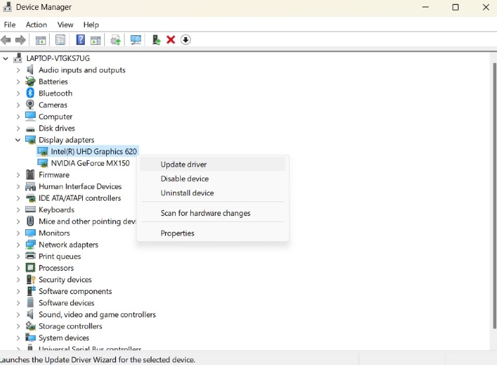Click the Help question mark toolbar icon
Viewport: 497px width, 365px height.
(80, 40)
